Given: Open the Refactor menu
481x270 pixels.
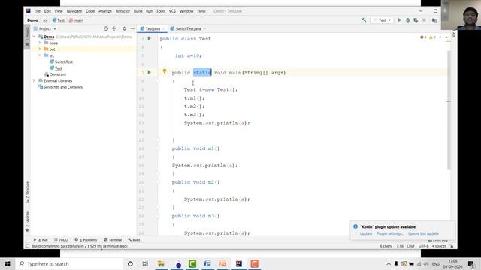Looking at the screenshot, I should [123, 11].
